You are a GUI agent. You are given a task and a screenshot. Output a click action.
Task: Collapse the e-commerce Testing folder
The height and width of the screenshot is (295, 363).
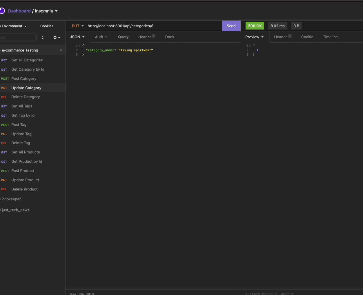point(32,50)
